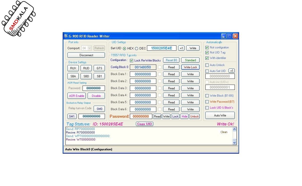Select the DEC radio option
Image resolution: width=302 pixels, height=186 pixels.
[137, 48]
